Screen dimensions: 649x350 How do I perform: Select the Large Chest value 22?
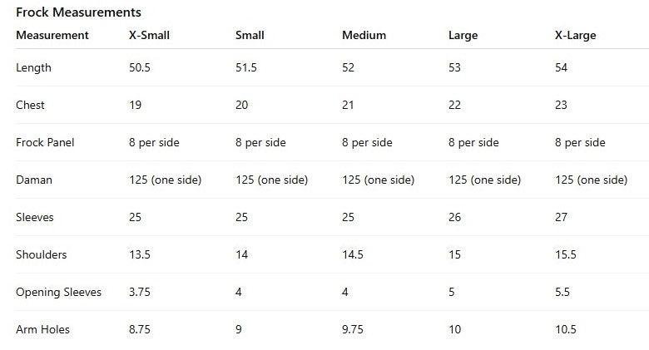click(x=455, y=106)
